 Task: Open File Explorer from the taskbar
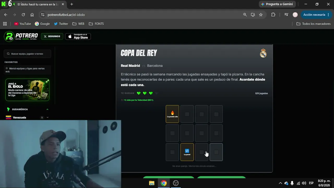(x=152, y=183)
